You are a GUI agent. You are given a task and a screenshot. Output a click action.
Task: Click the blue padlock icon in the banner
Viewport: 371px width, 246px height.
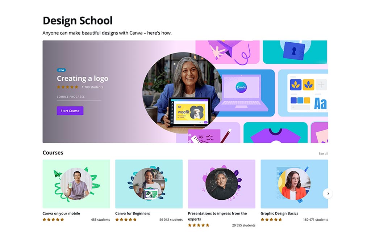(294, 51)
